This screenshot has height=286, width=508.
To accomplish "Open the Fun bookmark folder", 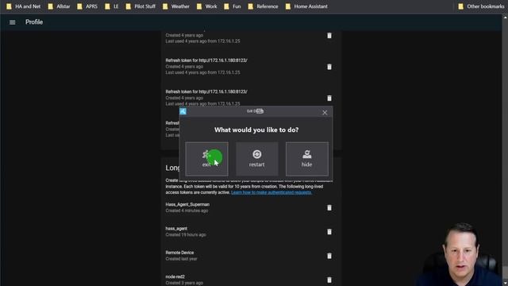I will (233, 6).
